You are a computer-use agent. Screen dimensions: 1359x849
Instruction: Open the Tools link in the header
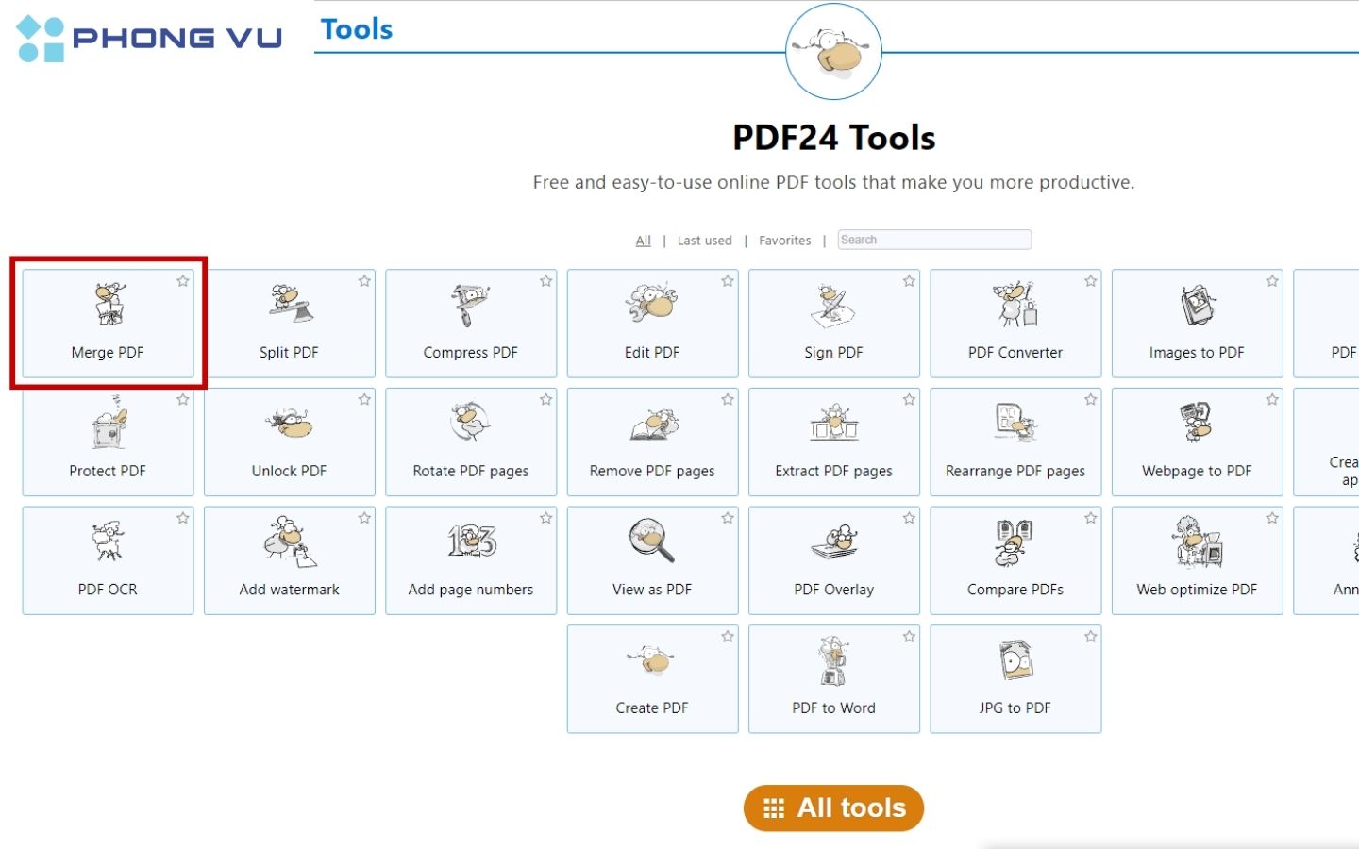pyautogui.click(x=357, y=29)
